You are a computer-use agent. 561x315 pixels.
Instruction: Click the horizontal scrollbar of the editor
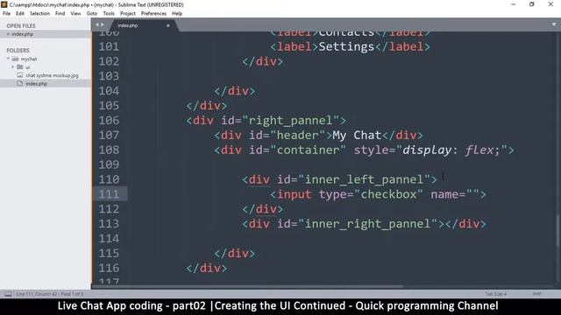point(247,286)
